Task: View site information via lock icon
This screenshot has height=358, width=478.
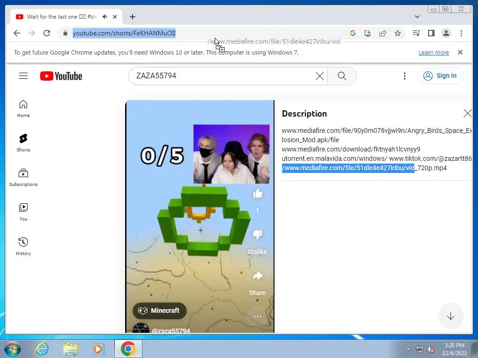Action: [x=65, y=33]
